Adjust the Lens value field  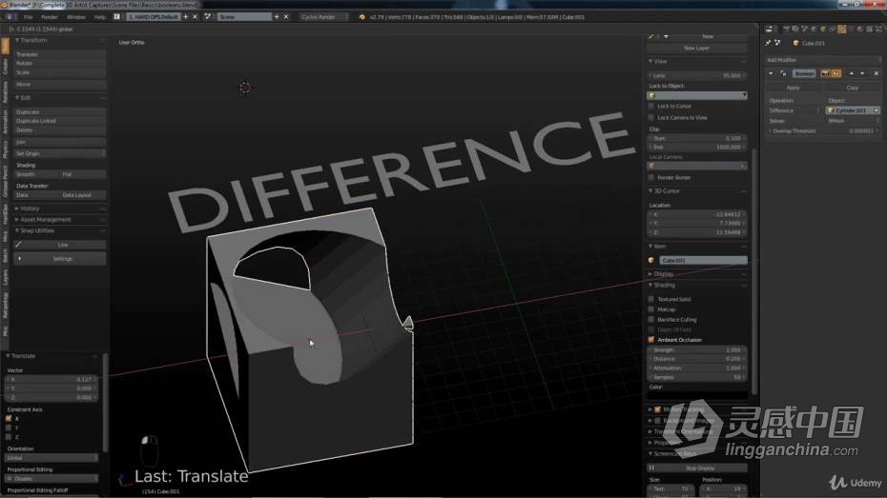[696, 75]
